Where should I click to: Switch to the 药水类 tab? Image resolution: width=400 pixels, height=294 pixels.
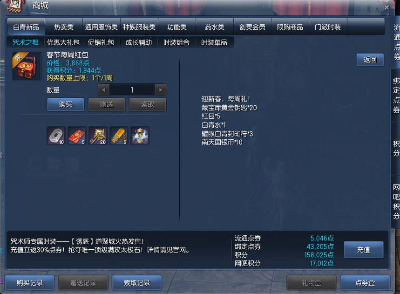(215, 27)
